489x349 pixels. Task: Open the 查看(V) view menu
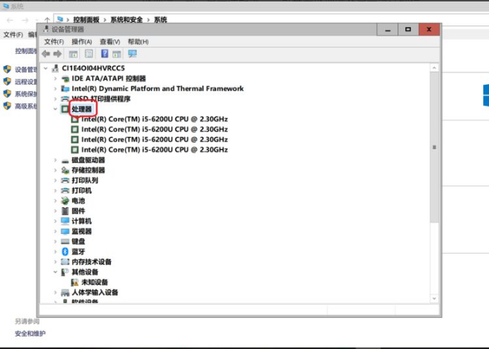(110, 42)
